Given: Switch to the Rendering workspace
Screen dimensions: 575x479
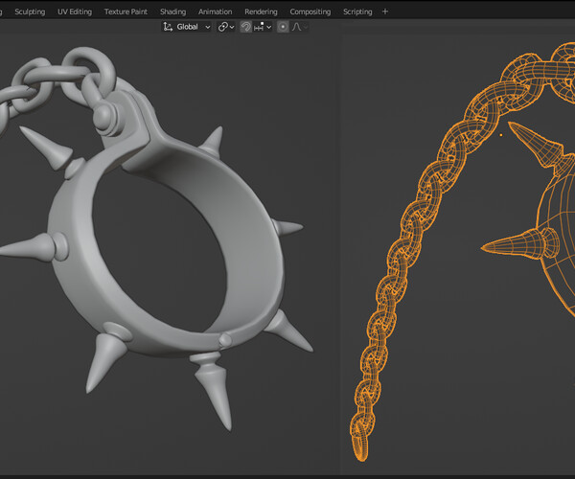Looking at the screenshot, I should tap(261, 11).
